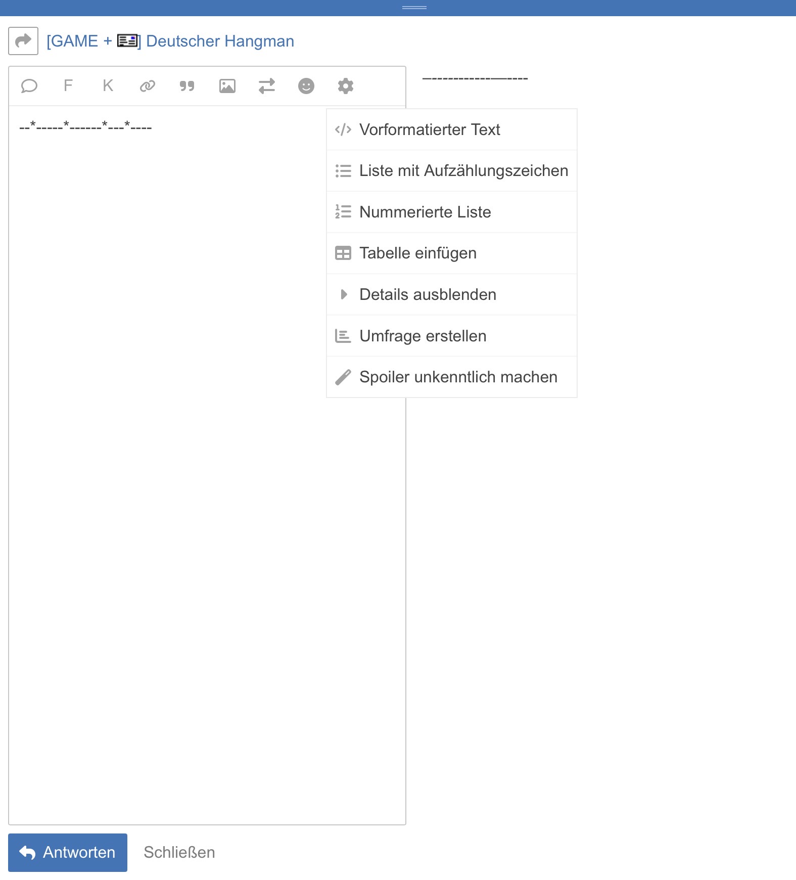
Task: Select Vorformatierter Text from menu
Action: (x=429, y=130)
